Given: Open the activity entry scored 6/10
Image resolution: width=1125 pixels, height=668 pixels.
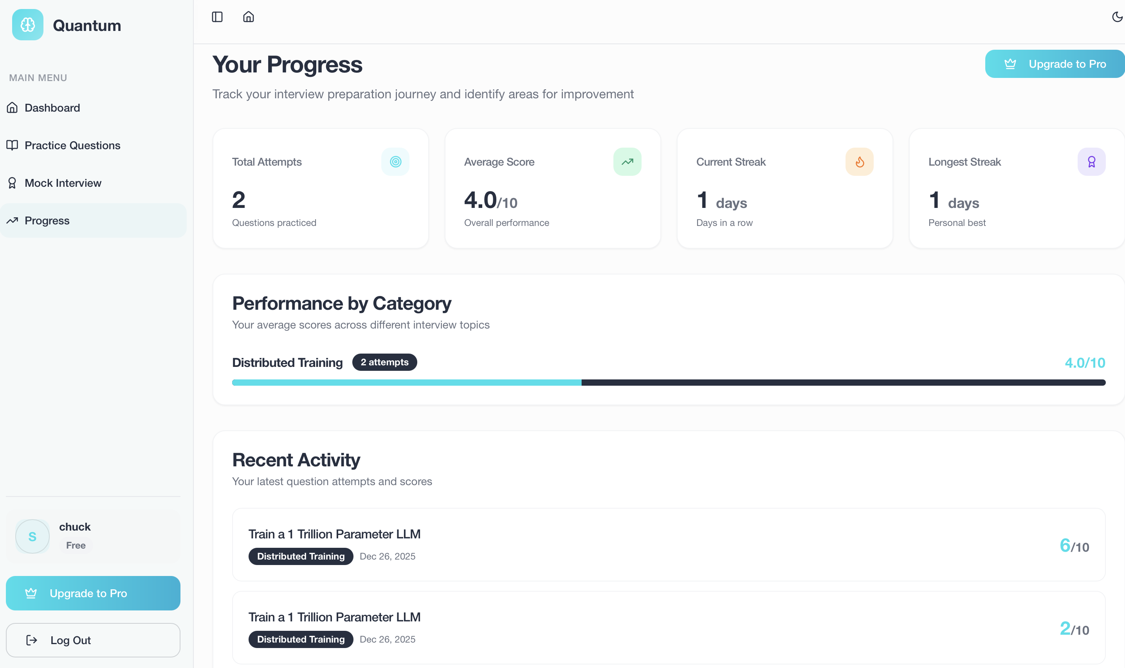Looking at the screenshot, I should click(x=668, y=545).
